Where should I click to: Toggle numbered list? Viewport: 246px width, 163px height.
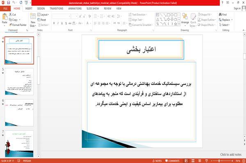tap(102, 16)
